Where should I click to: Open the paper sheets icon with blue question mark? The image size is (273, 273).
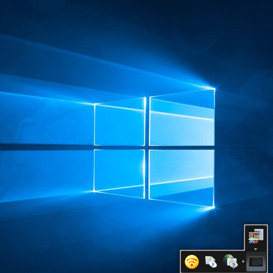click(211, 262)
